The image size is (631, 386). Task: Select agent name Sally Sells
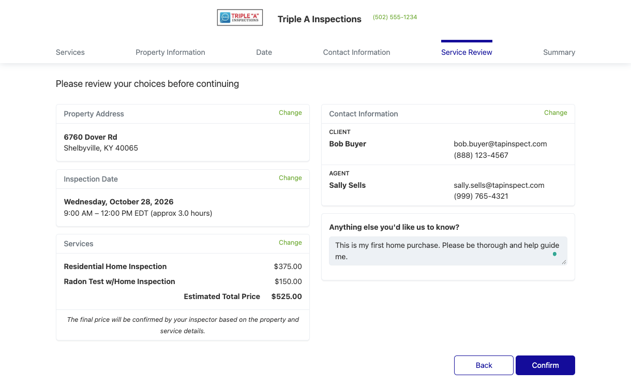tap(347, 185)
